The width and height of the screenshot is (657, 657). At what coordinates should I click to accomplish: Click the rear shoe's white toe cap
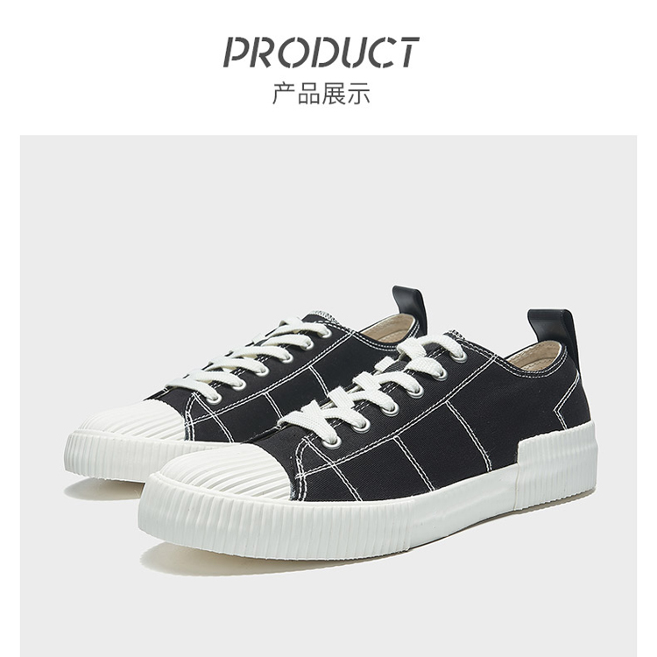click(133, 418)
